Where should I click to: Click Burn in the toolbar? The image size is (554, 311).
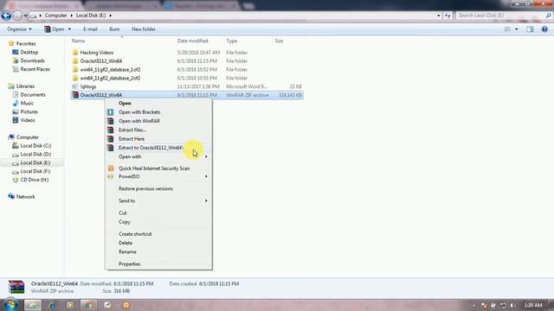click(114, 29)
